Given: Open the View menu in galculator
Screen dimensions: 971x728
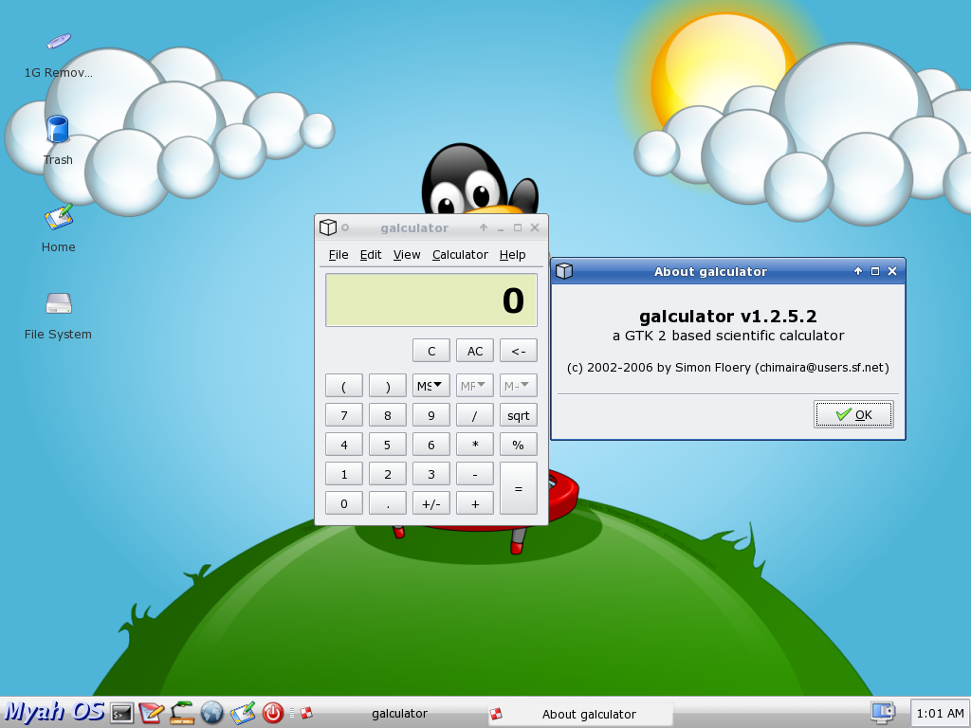Looking at the screenshot, I should [406, 254].
